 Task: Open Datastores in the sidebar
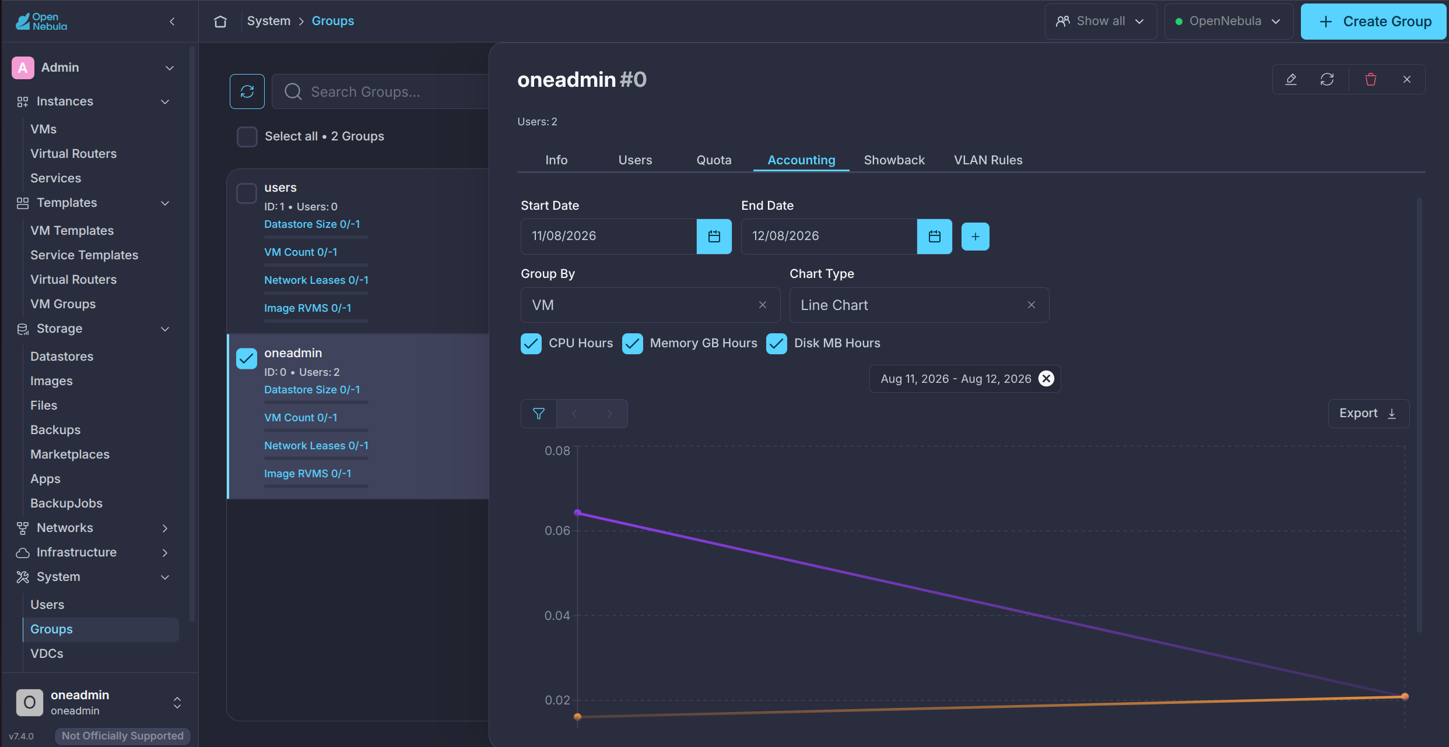tap(62, 357)
